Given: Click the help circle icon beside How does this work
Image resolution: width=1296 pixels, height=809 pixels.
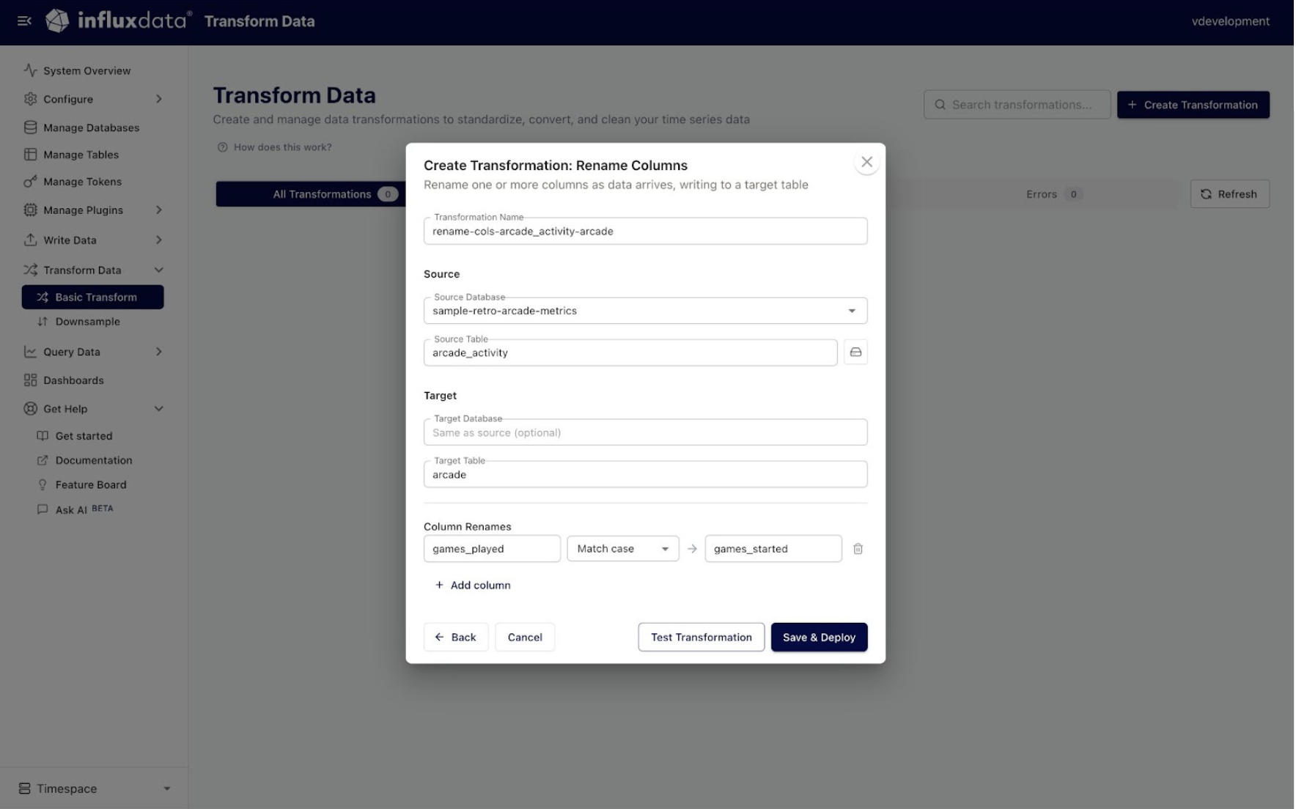Looking at the screenshot, I should point(223,147).
